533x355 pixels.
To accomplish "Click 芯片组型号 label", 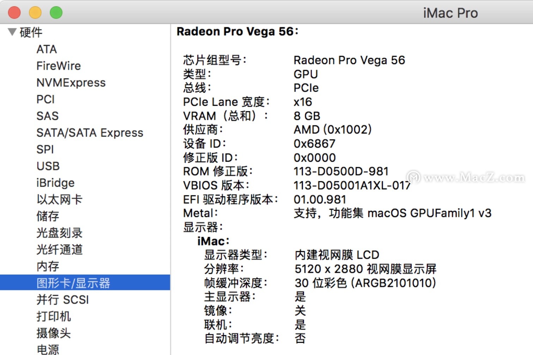I will [x=215, y=60].
